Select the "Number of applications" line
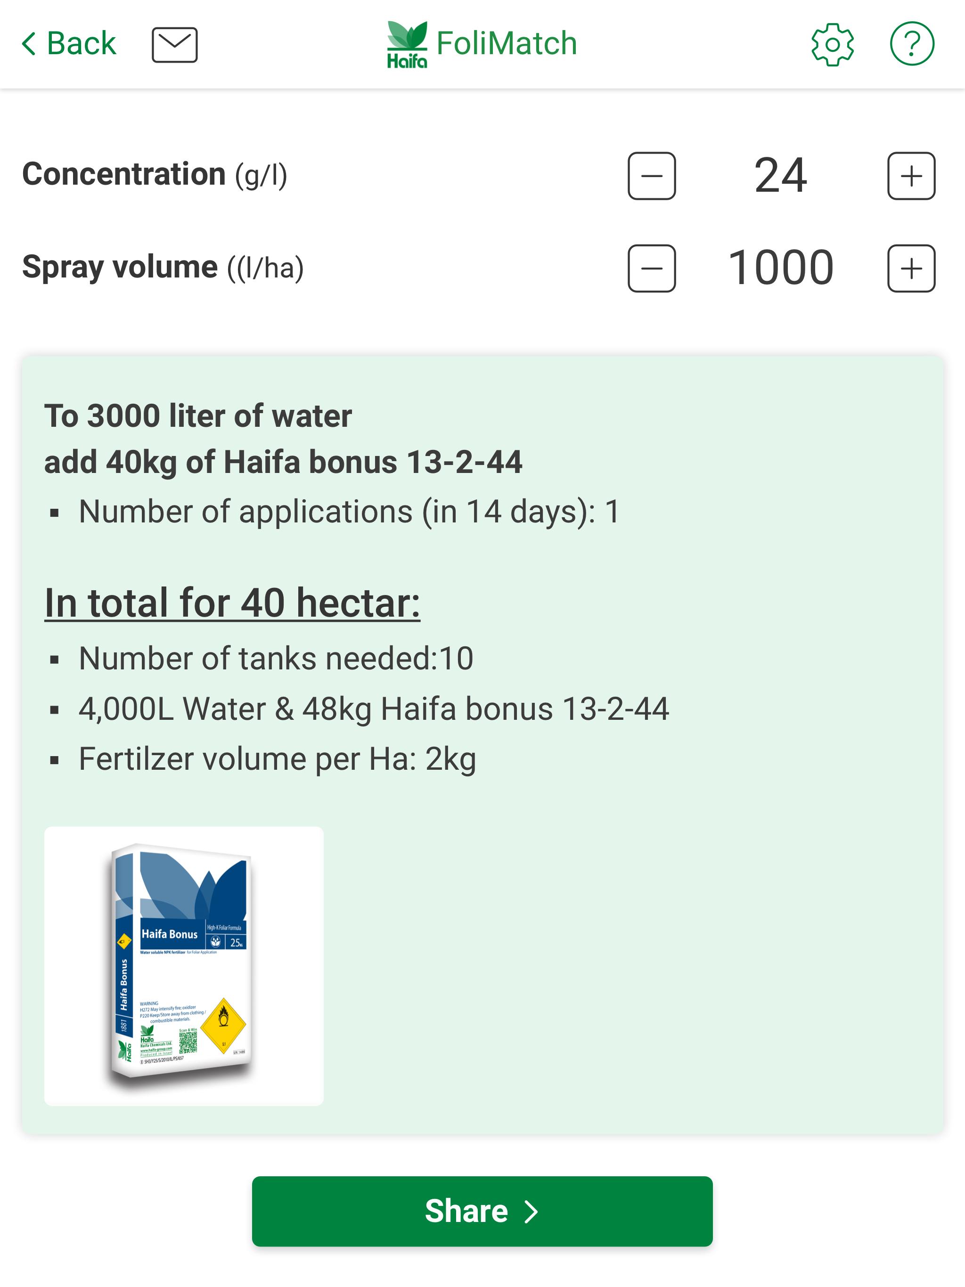Image resolution: width=965 pixels, height=1287 pixels. click(349, 512)
